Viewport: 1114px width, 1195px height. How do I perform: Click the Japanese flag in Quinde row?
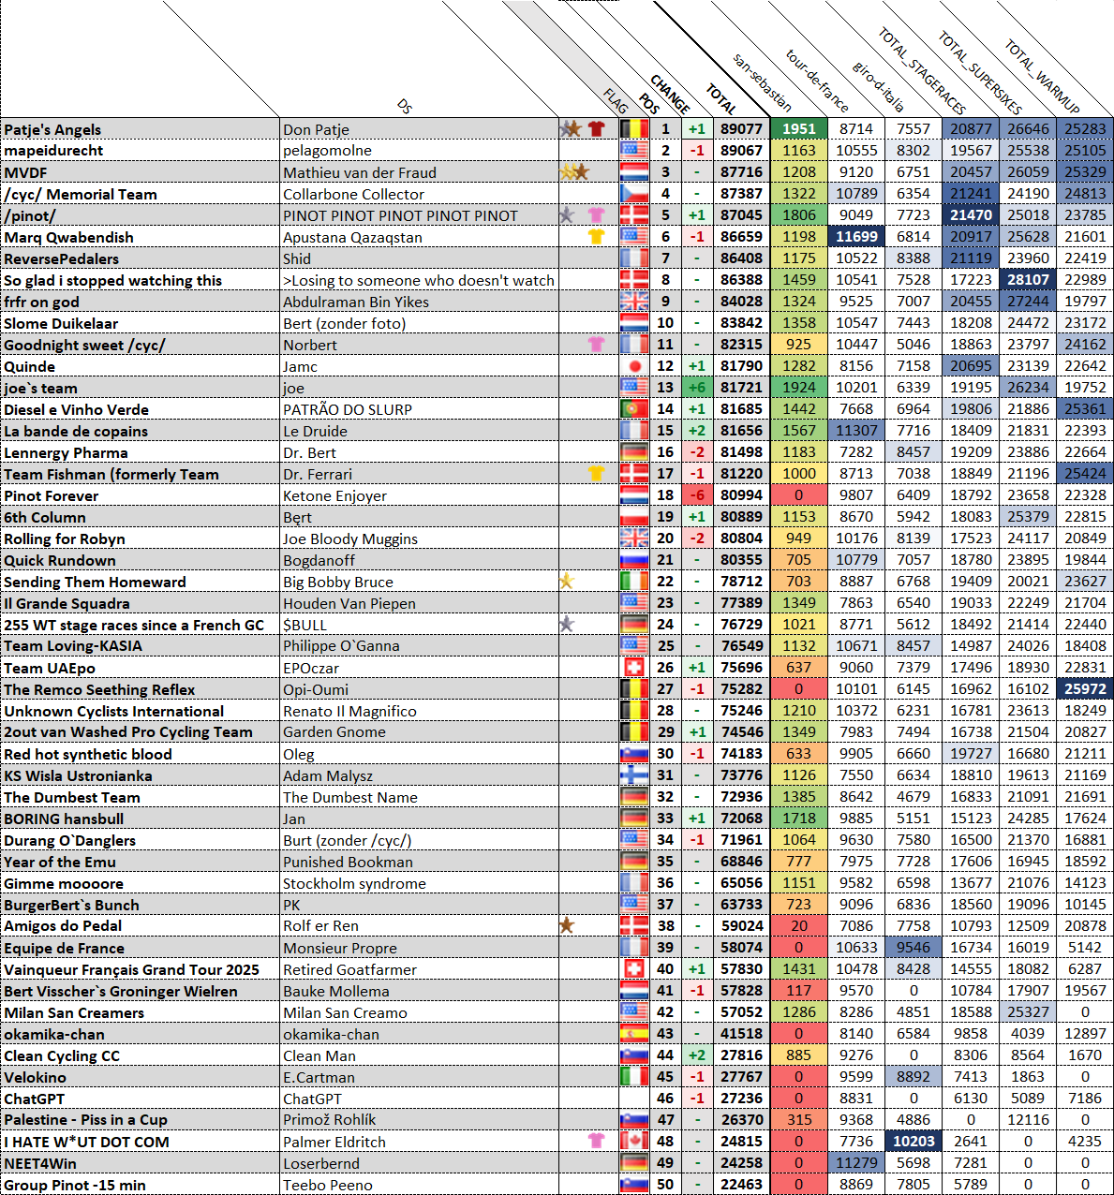634,366
